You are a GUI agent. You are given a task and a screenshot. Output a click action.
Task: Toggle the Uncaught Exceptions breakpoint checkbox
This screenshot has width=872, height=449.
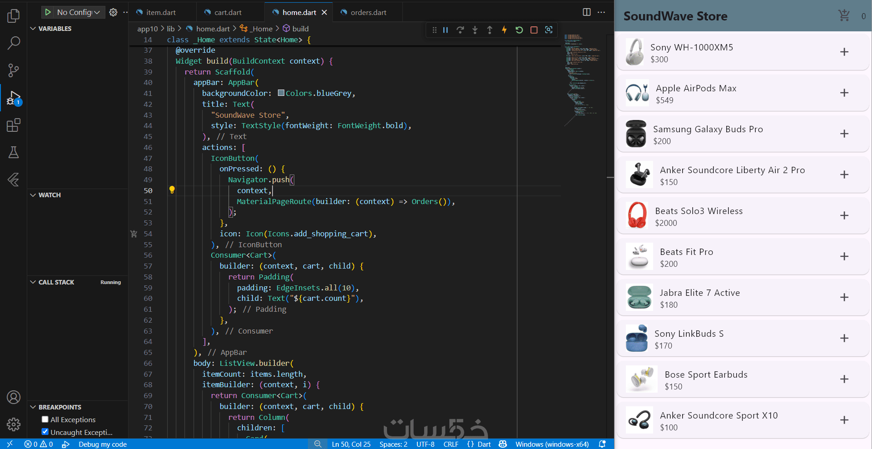click(45, 432)
